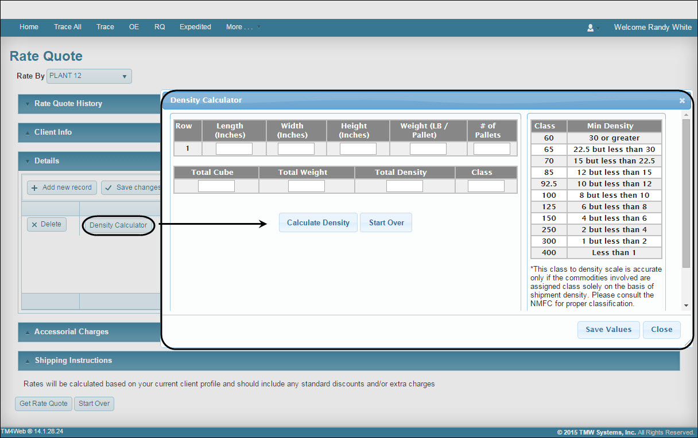The height and width of the screenshot is (438, 698).
Task: Click the TM4Web version text in footer
Action: point(32,431)
